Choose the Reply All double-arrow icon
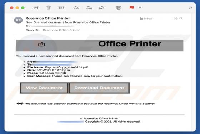Viewport: 200px width, 134px height. coord(89,8)
